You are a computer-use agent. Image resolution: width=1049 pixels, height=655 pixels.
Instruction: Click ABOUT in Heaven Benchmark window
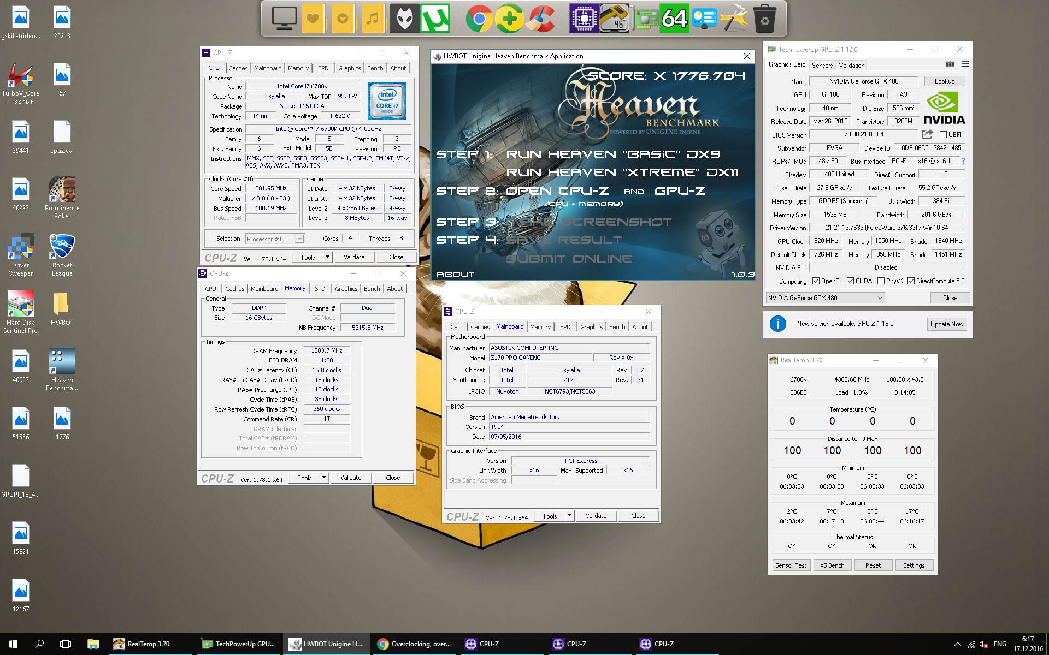(x=455, y=275)
